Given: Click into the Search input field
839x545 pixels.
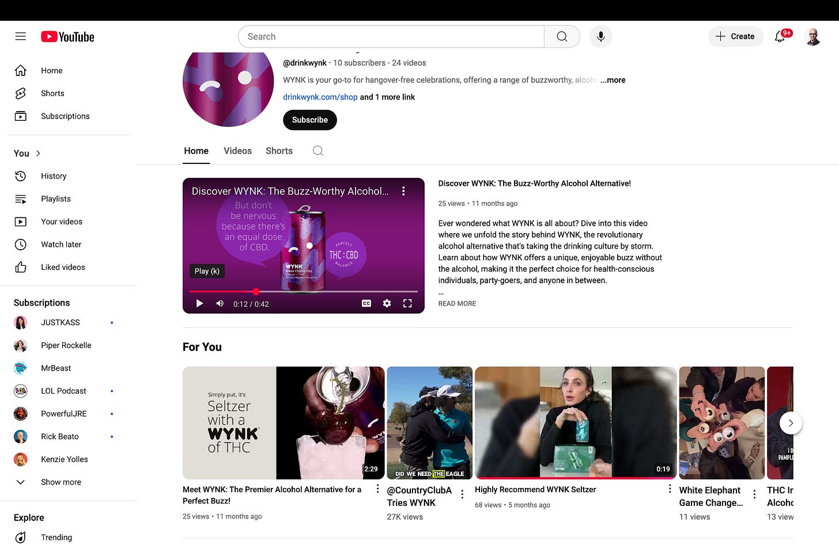Looking at the screenshot, I should (391, 36).
